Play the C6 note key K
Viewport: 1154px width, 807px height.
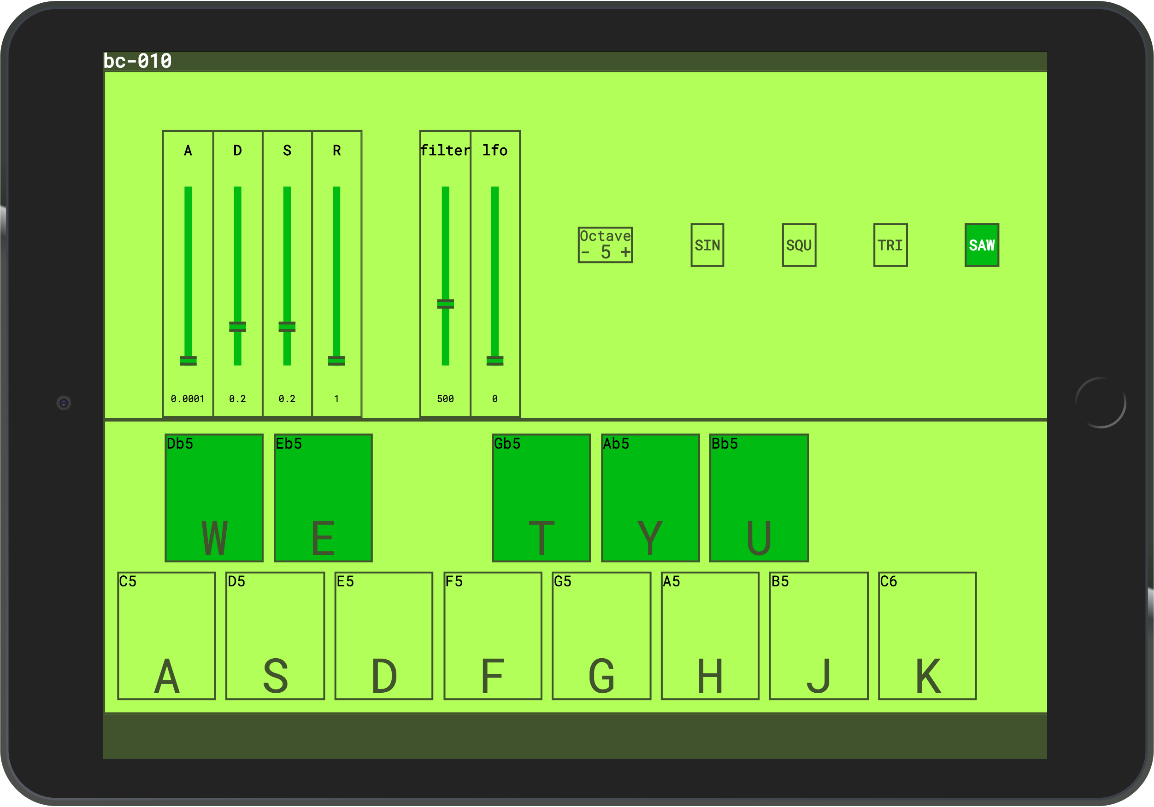point(927,636)
